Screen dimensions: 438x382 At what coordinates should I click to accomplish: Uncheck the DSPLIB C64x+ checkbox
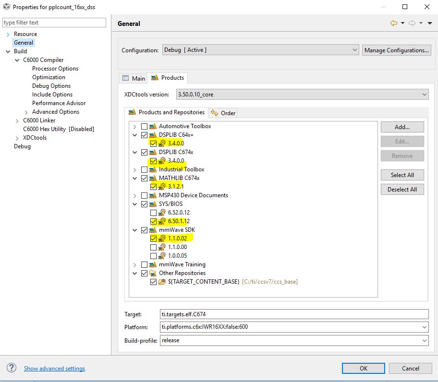[x=144, y=135]
